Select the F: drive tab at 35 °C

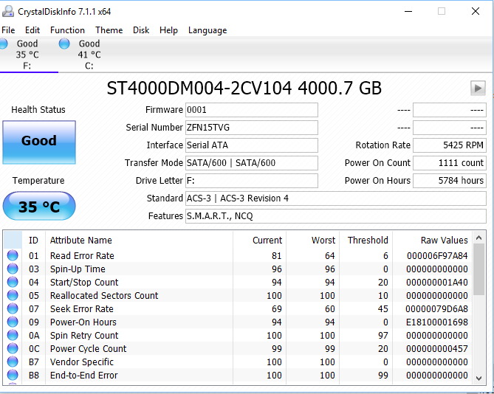(x=27, y=55)
